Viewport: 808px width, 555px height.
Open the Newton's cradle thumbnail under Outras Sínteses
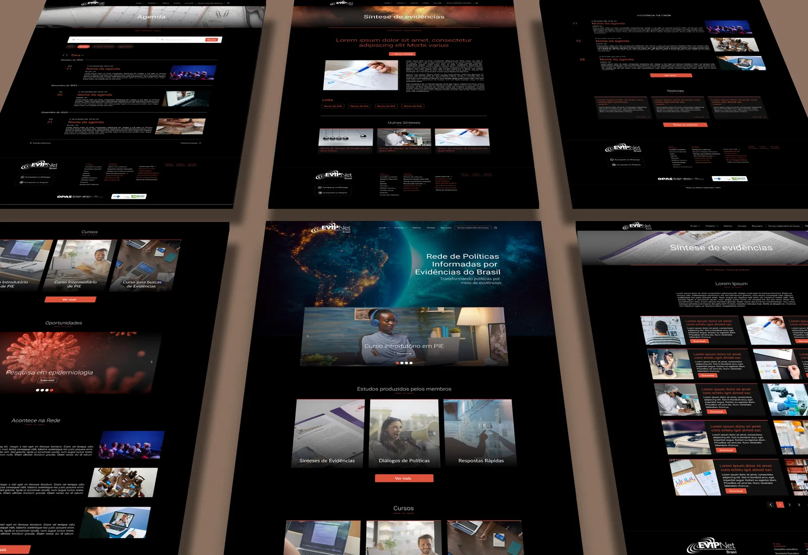pos(346,137)
